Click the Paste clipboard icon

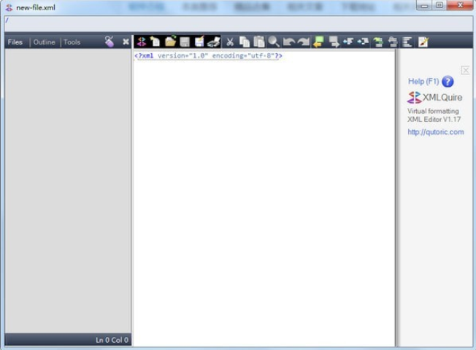tap(259, 42)
